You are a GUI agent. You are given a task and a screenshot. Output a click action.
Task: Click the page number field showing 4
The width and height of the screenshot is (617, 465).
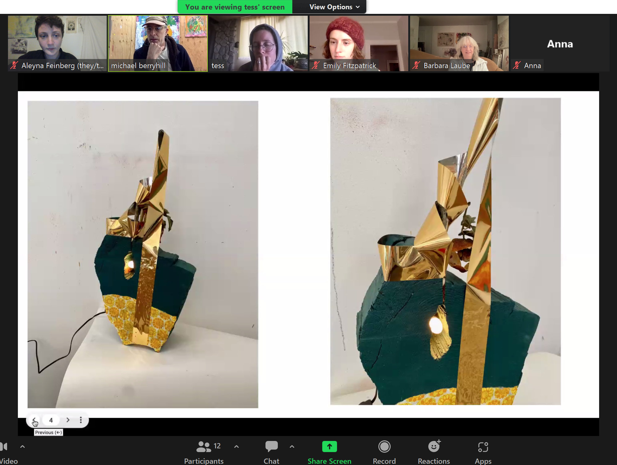[x=51, y=420]
